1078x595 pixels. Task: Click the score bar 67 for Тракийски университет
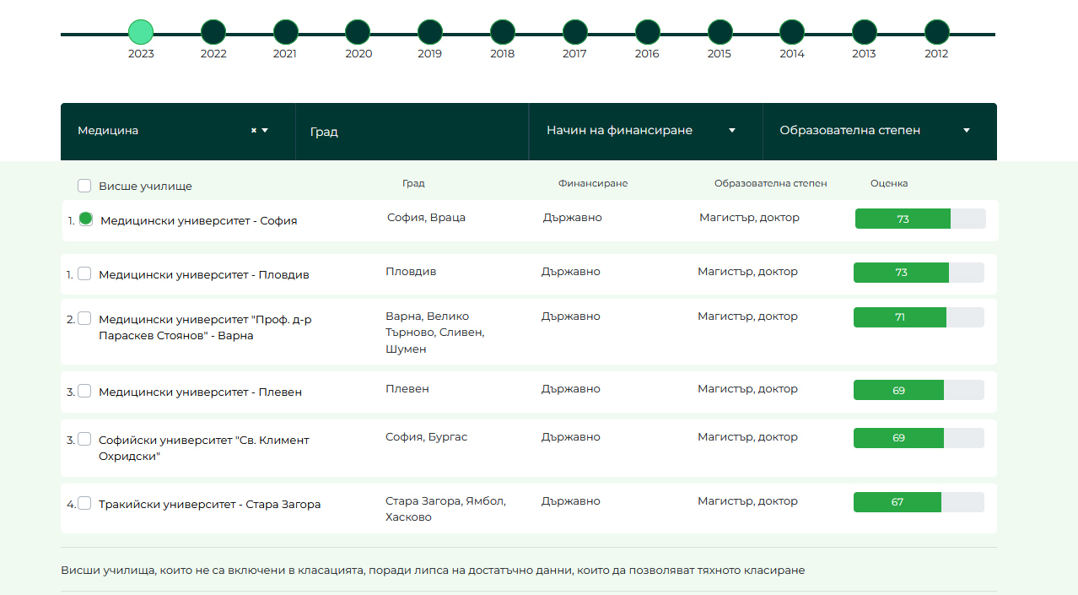919,502
